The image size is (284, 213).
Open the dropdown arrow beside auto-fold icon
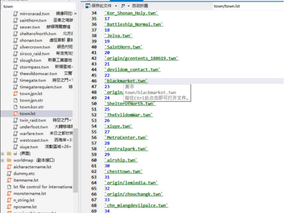(x=128, y=6)
